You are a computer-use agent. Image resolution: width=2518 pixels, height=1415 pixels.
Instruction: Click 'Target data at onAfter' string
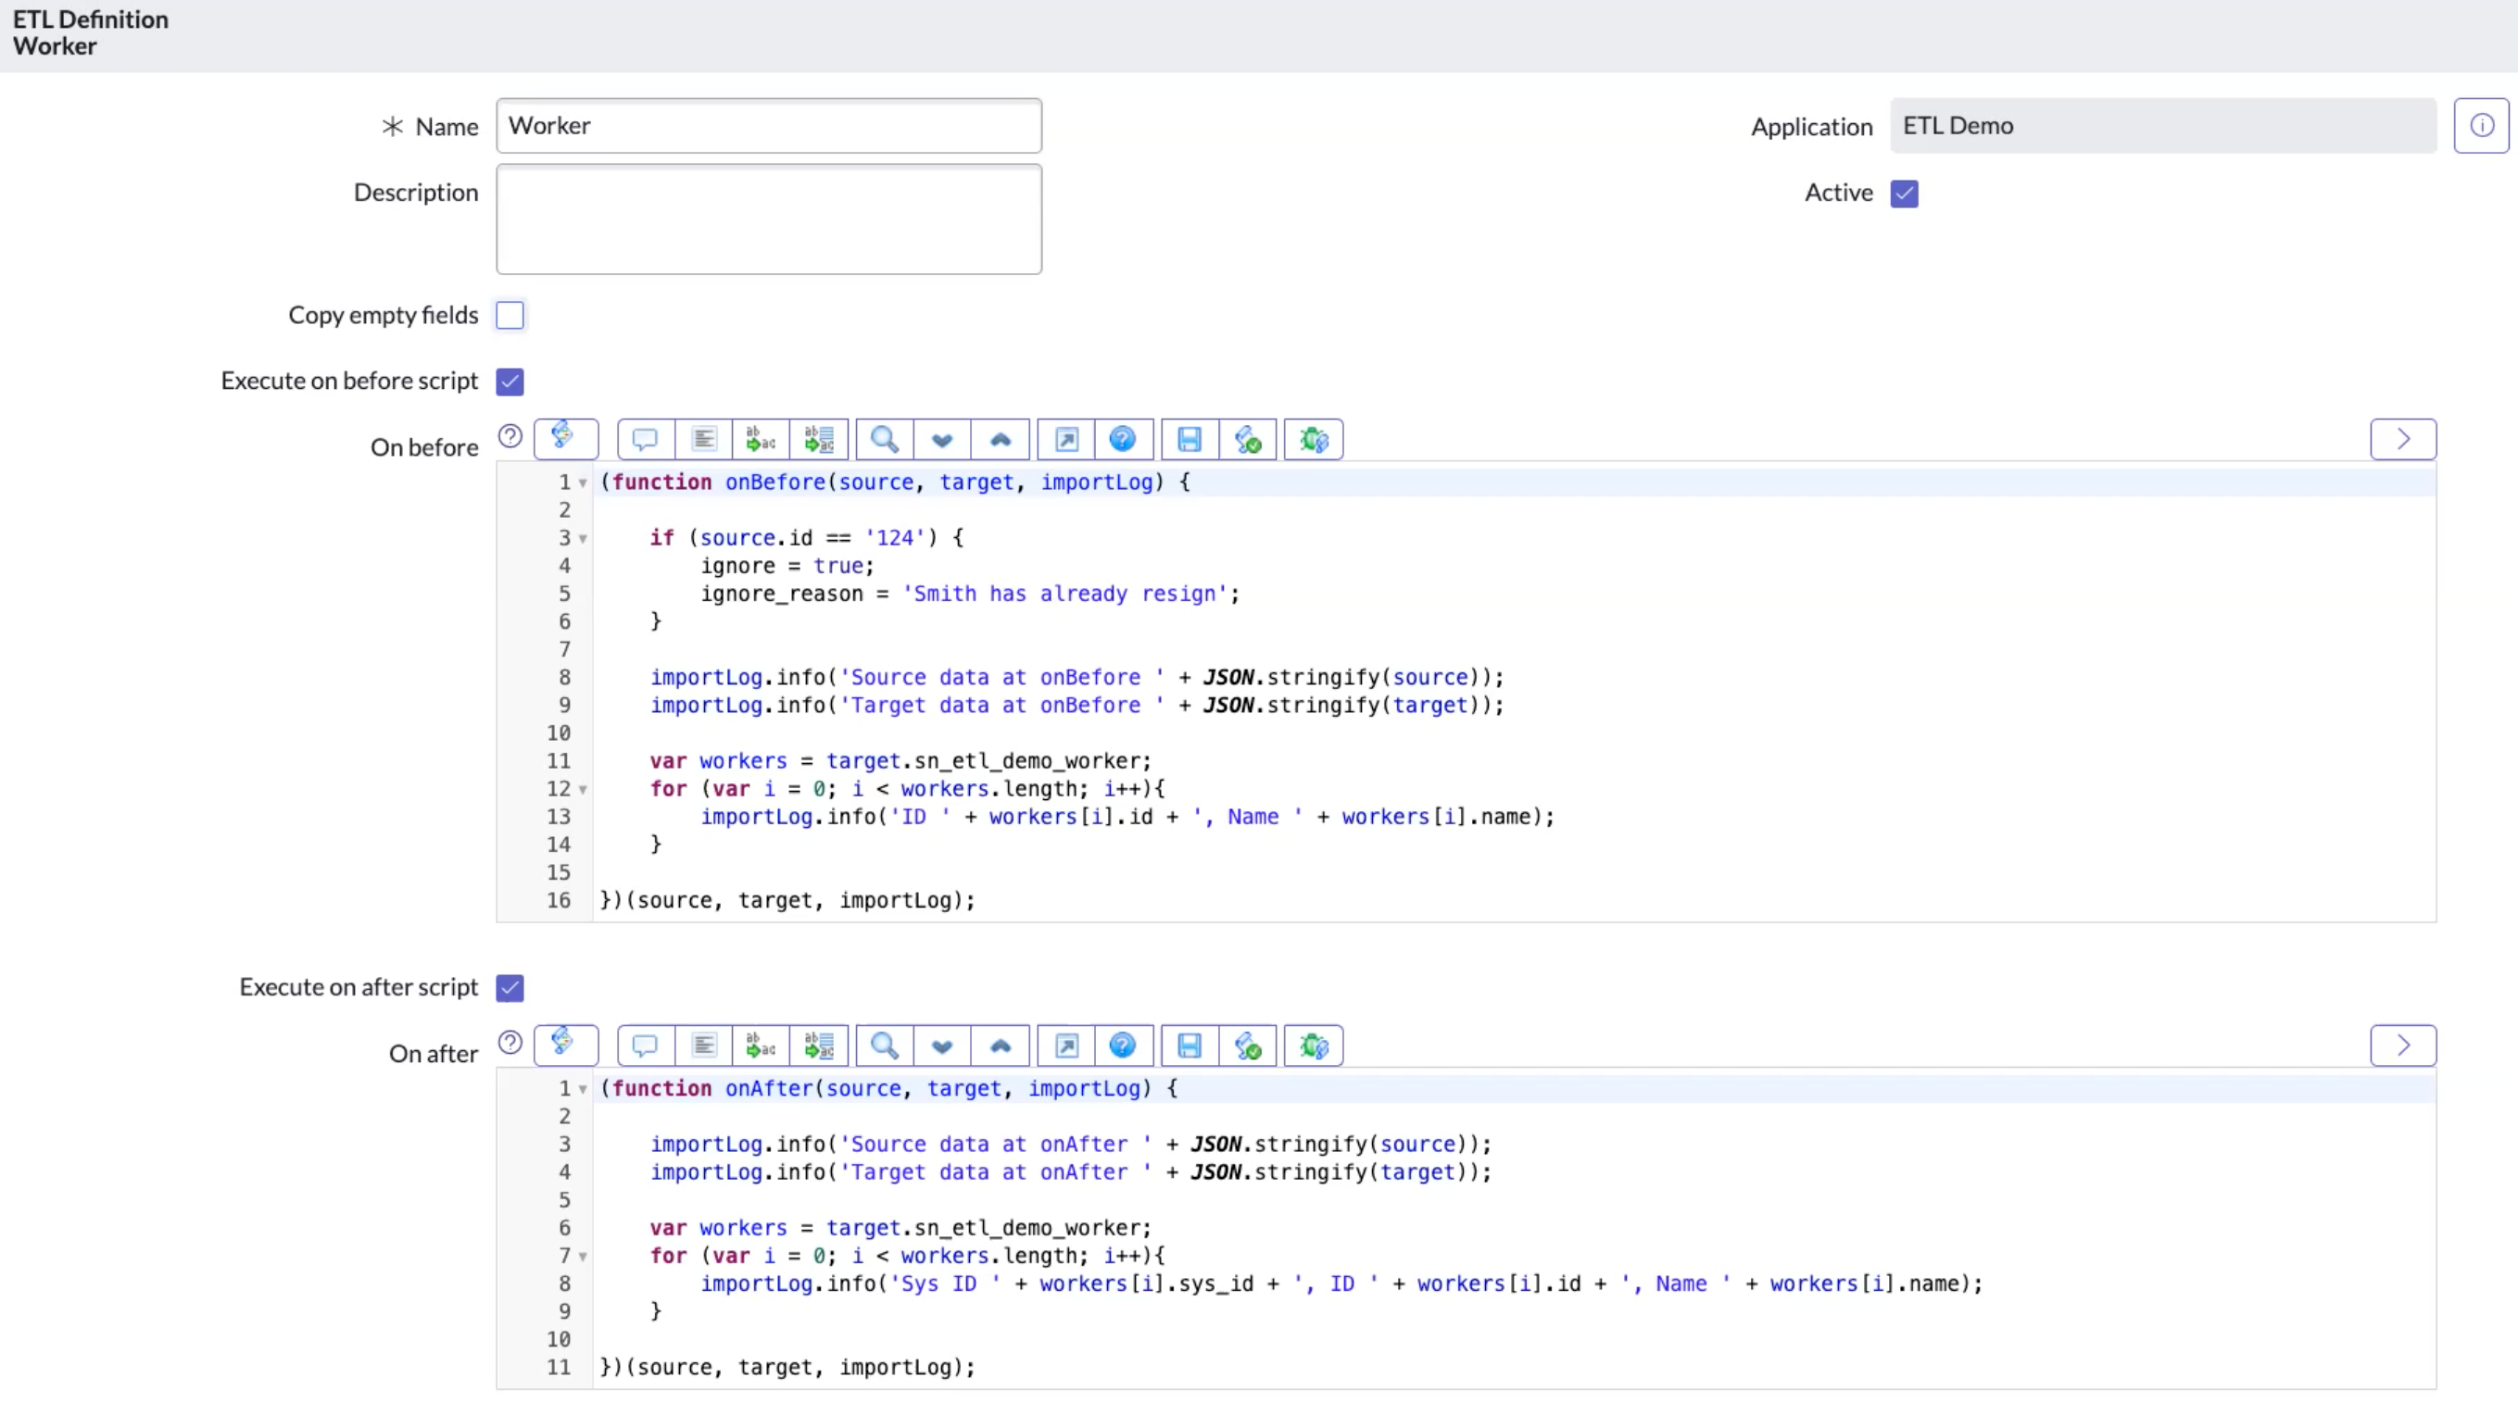pyautogui.click(x=995, y=1172)
